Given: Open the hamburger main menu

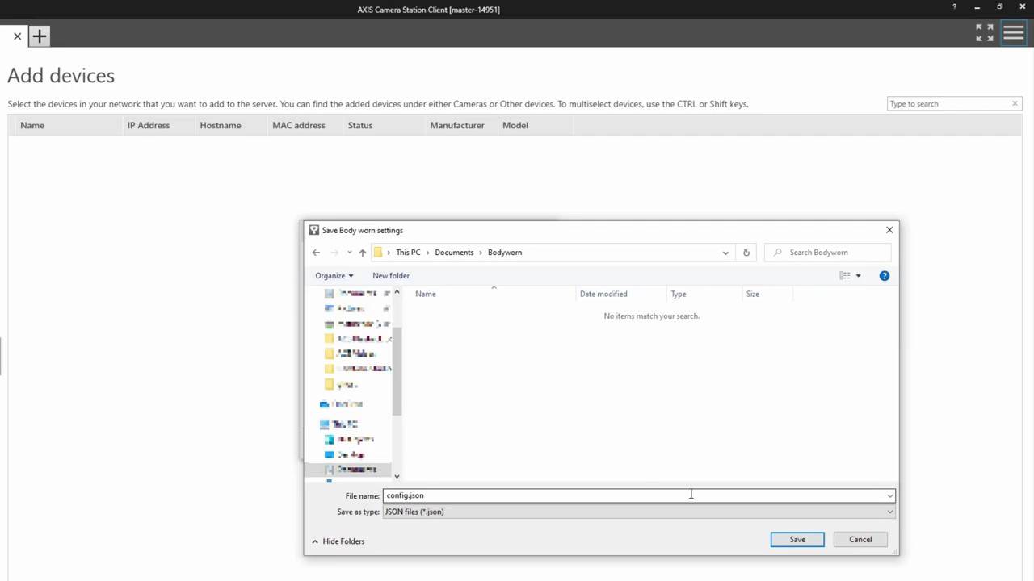Looking at the screenshot, I should point(1013,33).
